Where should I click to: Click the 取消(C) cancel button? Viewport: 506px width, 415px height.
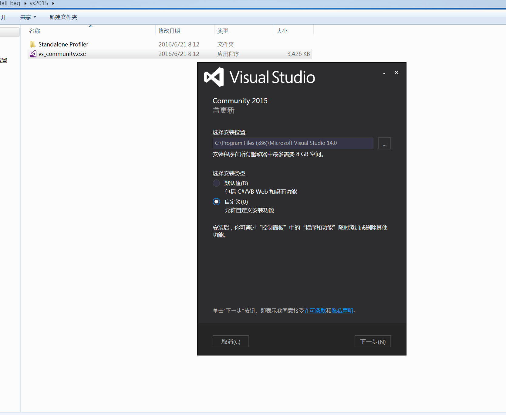(231, 342)
